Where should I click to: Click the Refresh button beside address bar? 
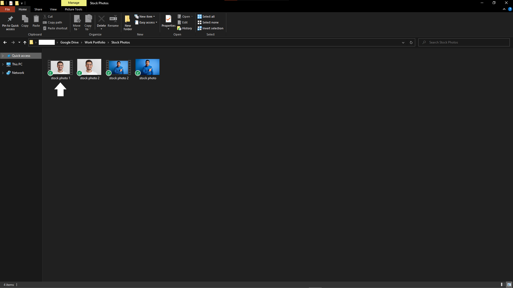(x=411, y=42)
